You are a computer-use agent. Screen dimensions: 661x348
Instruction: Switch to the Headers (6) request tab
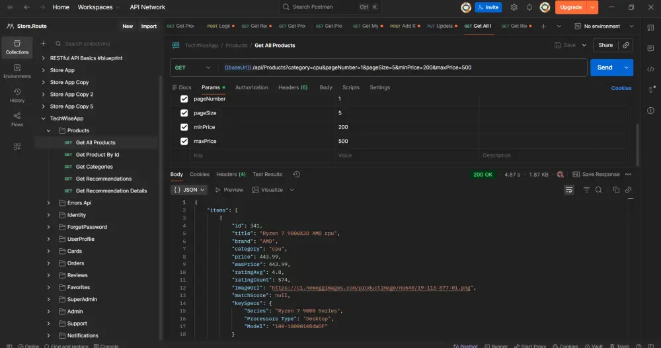(293, 87)
